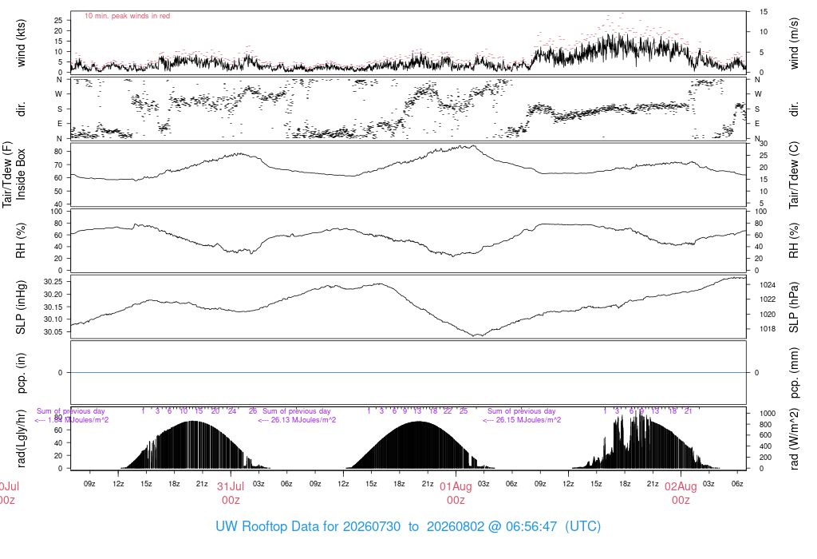Click the last 06z time axis tick
Image resolution: width=817 pixels, height=559 pixels.
[736, 484]
